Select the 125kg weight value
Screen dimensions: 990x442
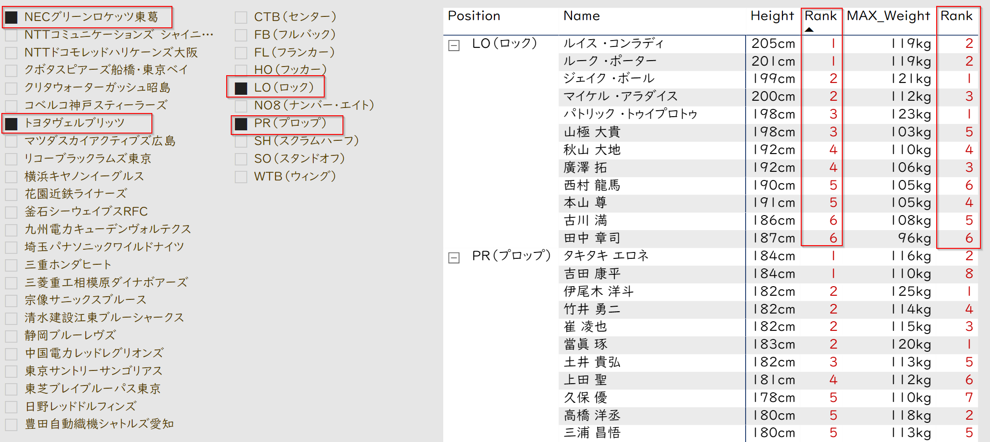point(911,291)
